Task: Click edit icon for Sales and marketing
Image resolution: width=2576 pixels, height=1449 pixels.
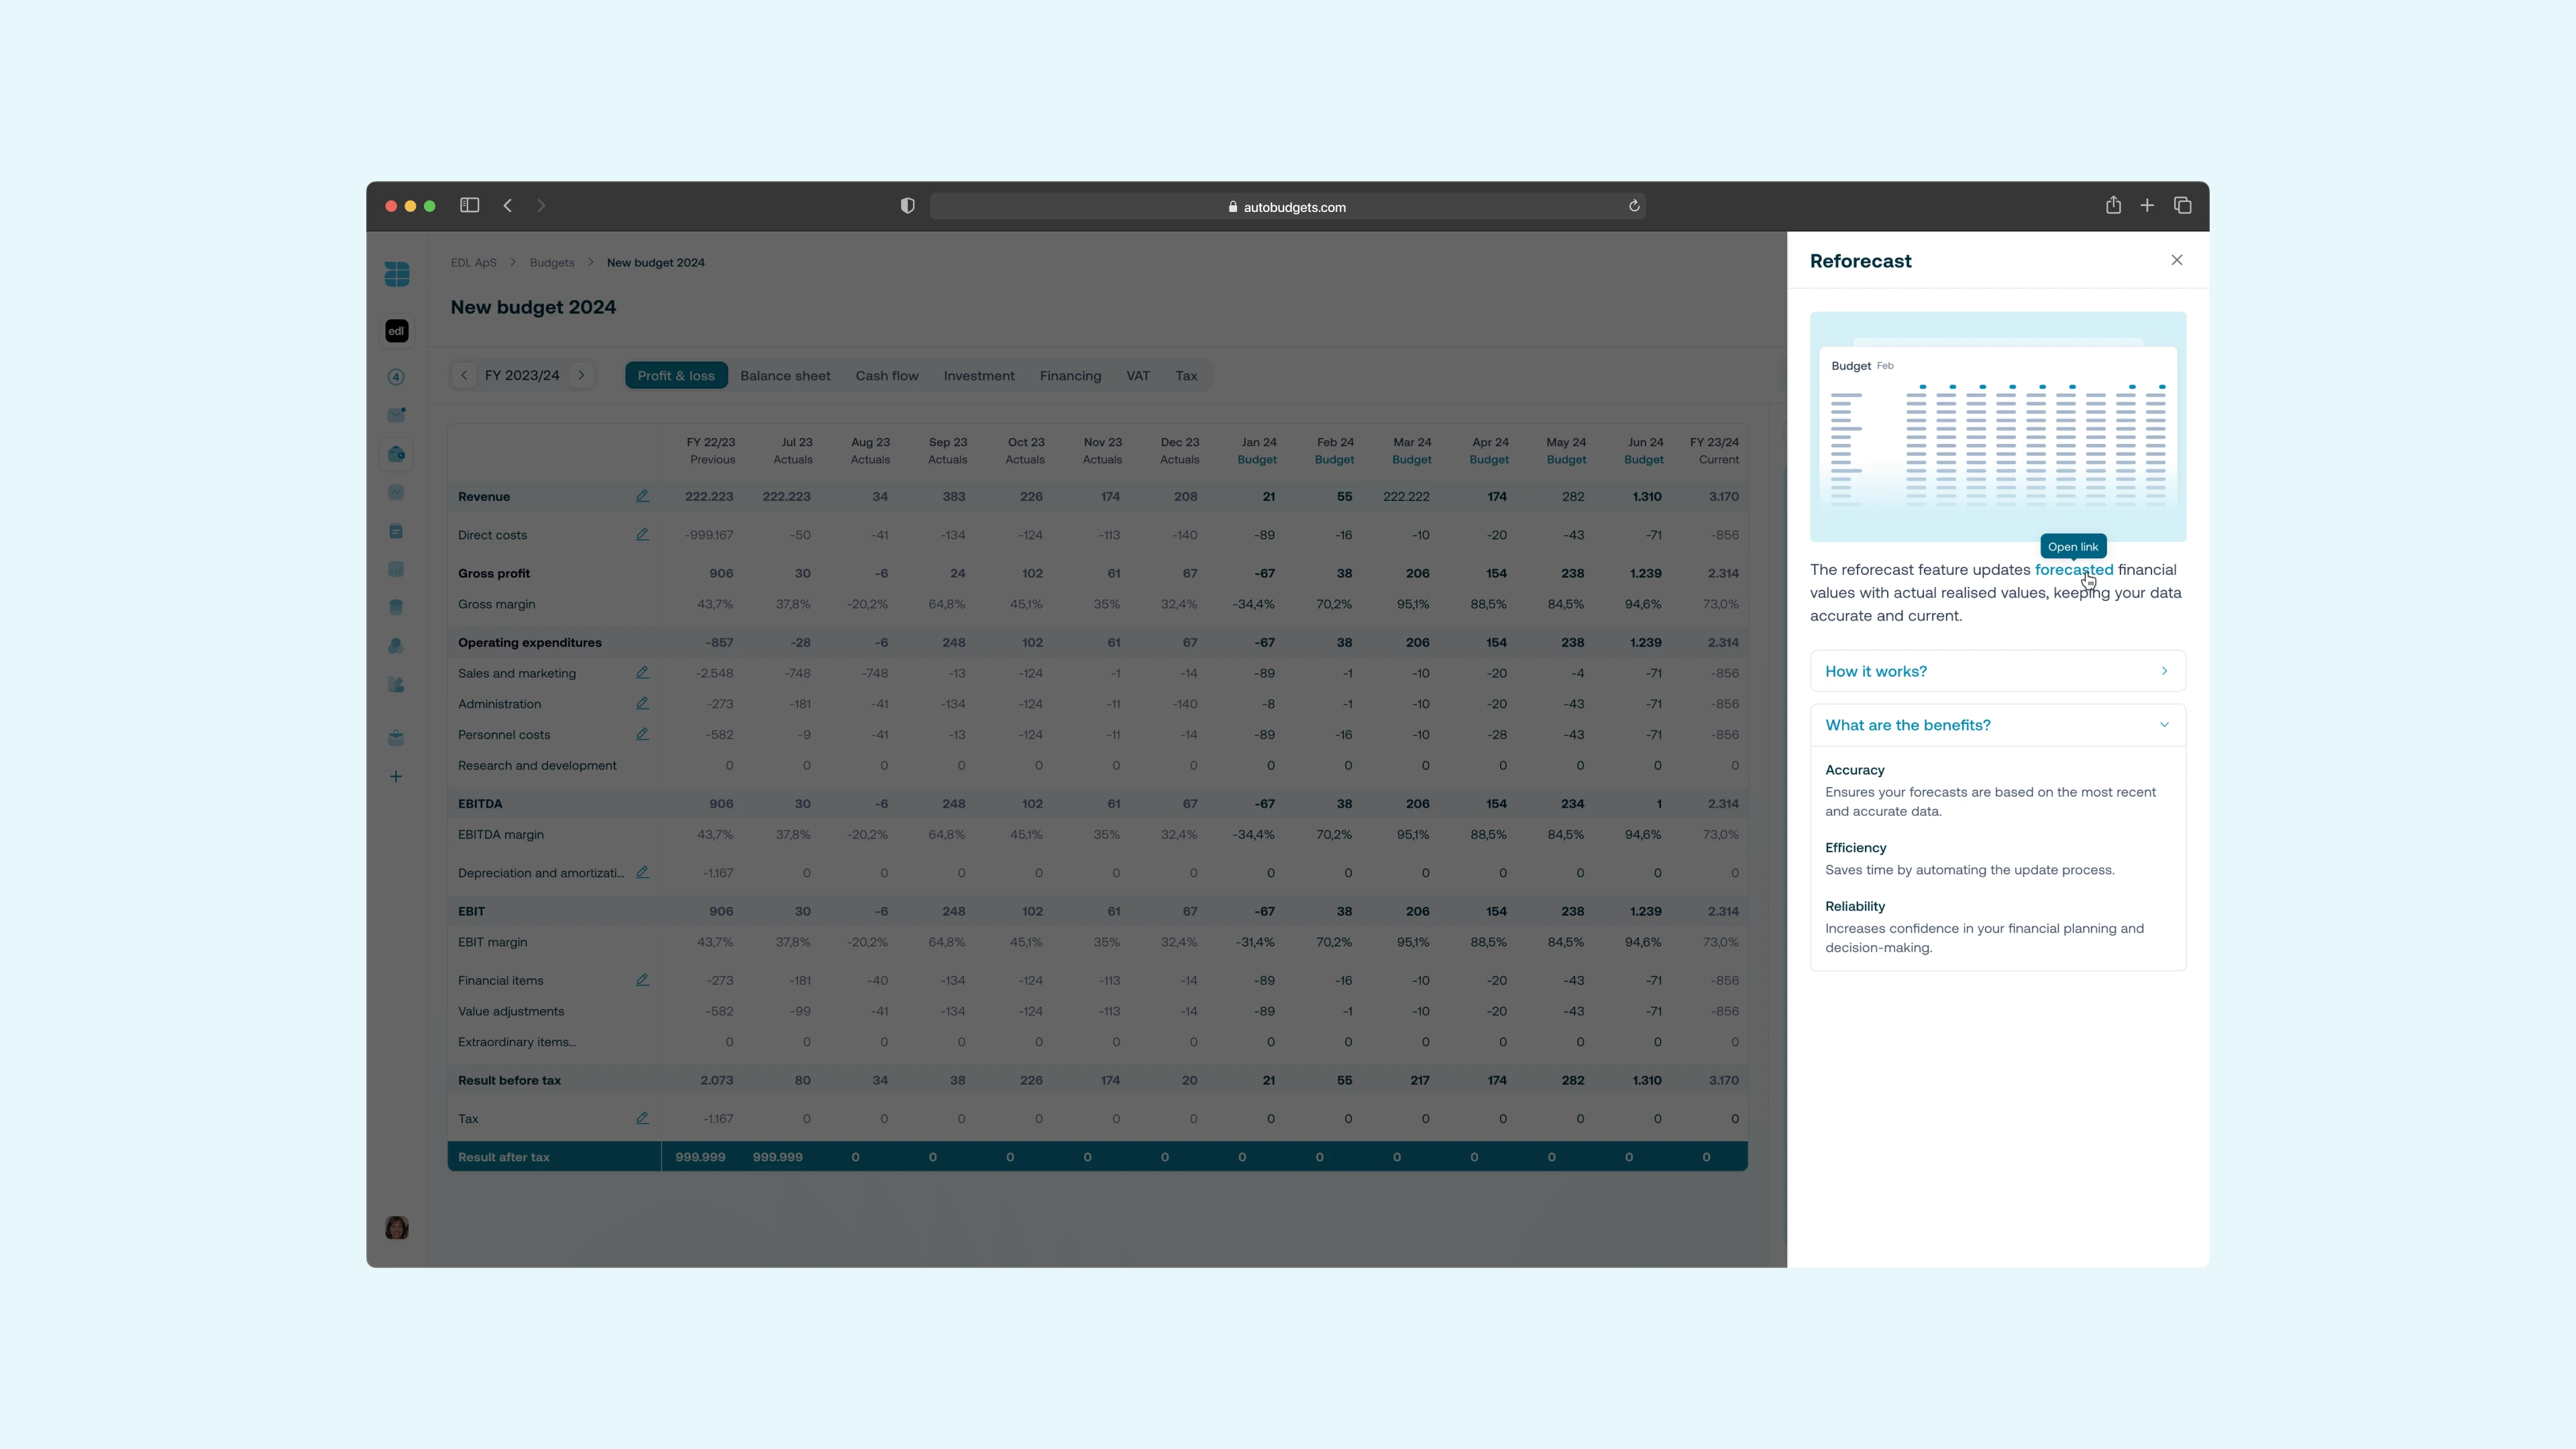Action: (642, 673)
